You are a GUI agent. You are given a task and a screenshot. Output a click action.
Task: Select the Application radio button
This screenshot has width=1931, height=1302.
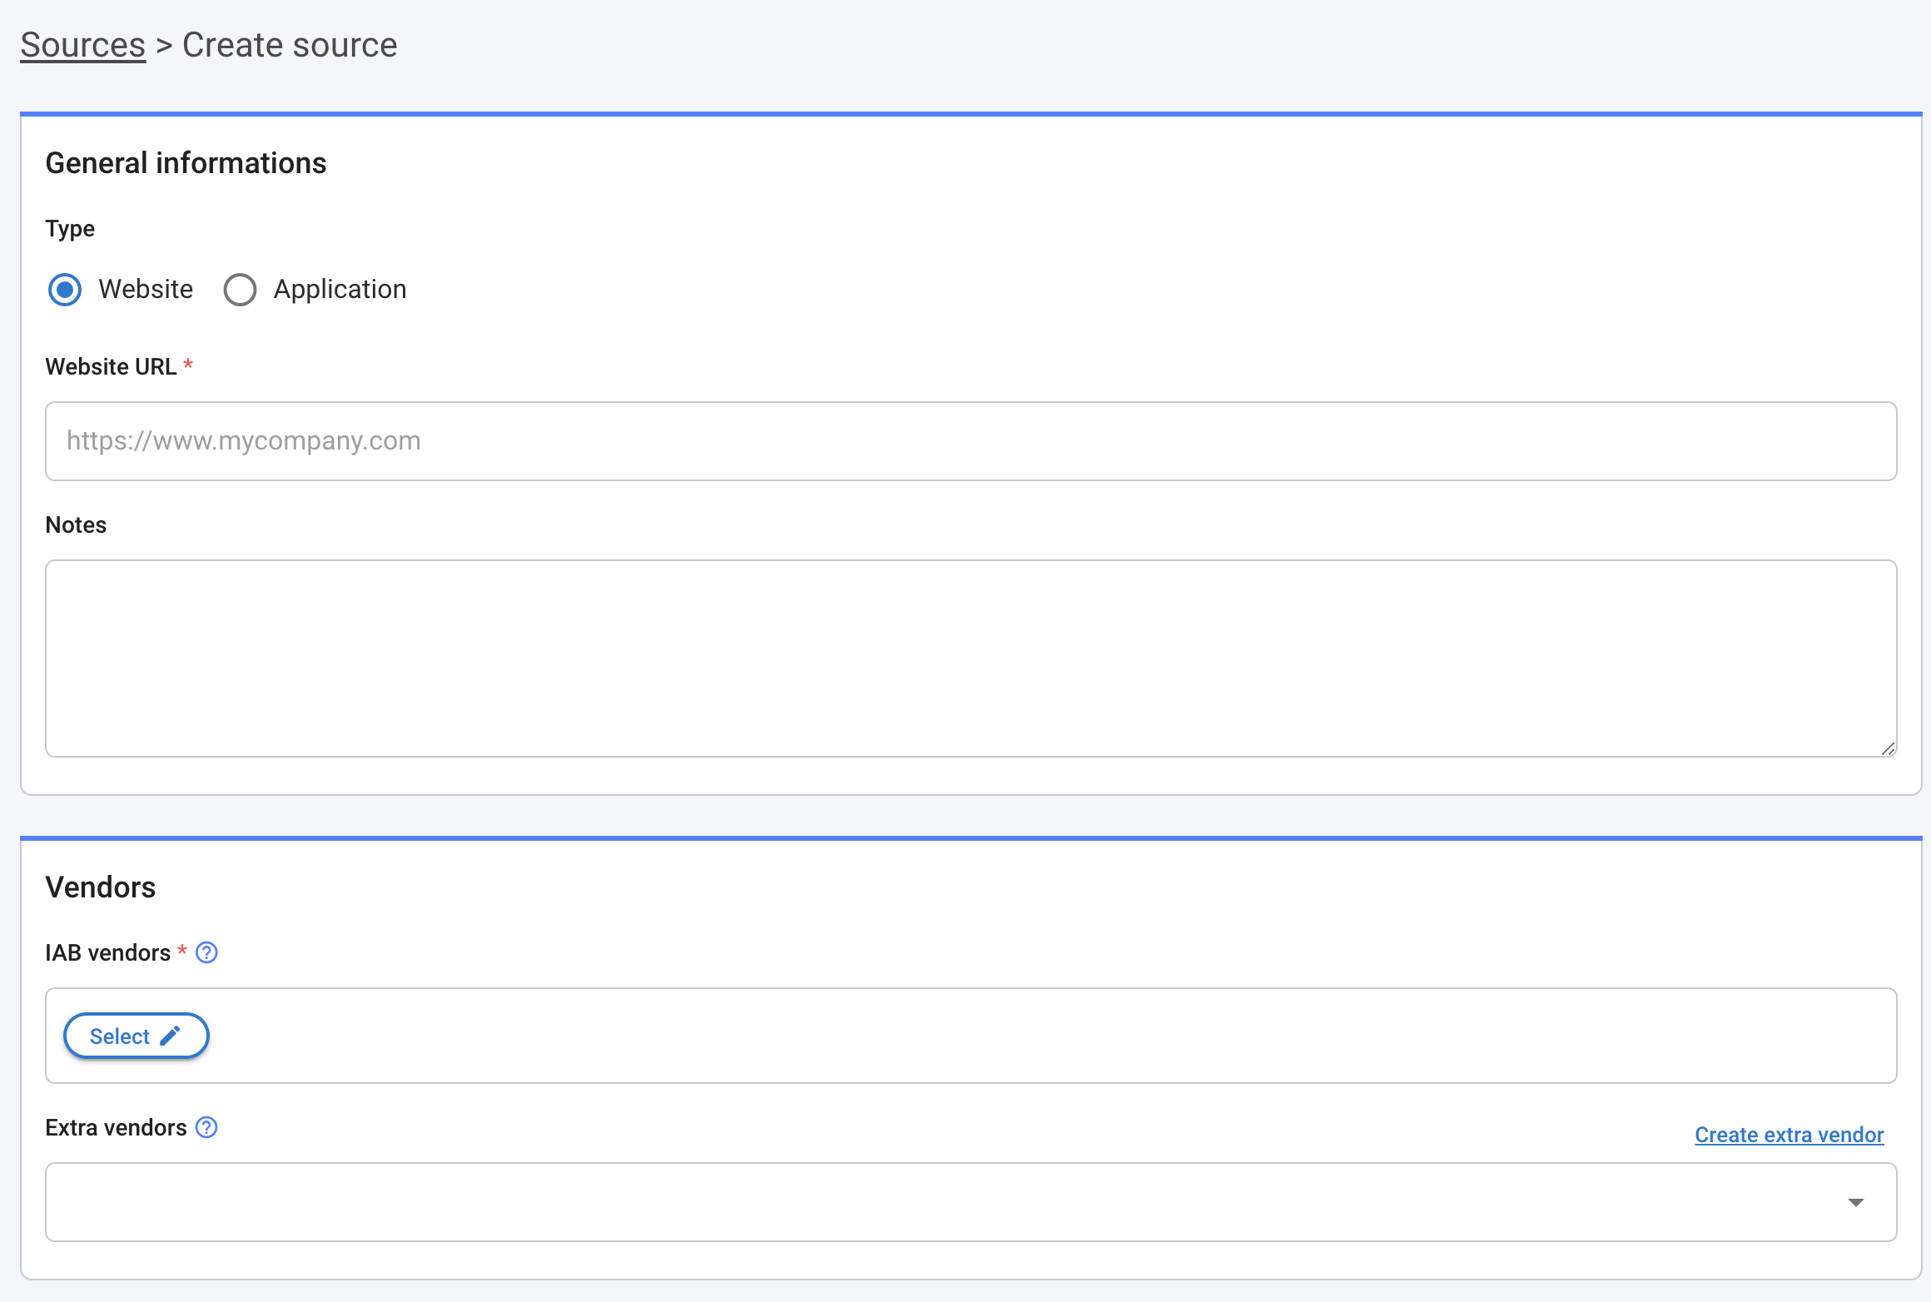tap(240, 290)
